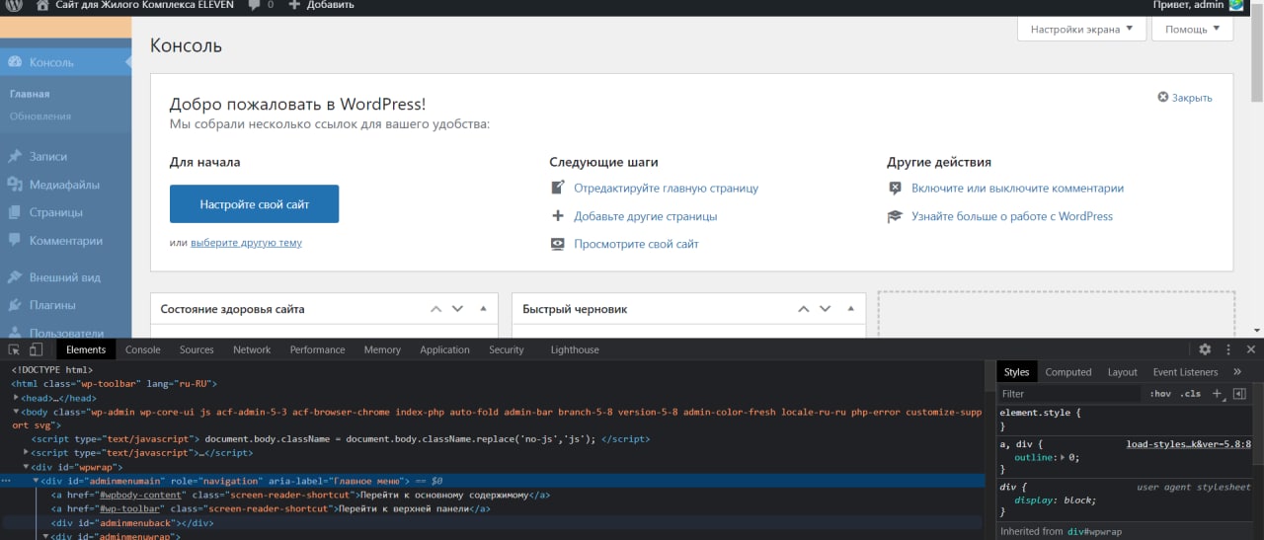Toggle the :hov element state panel

(1159, 393)
